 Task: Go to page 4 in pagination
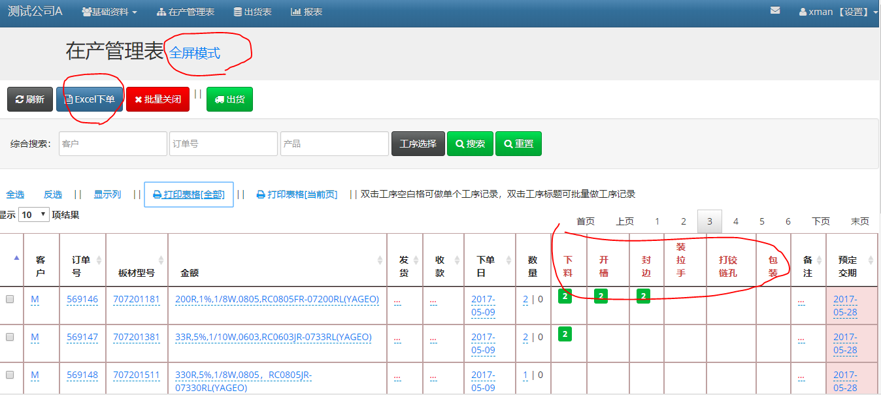click(736, 222)
